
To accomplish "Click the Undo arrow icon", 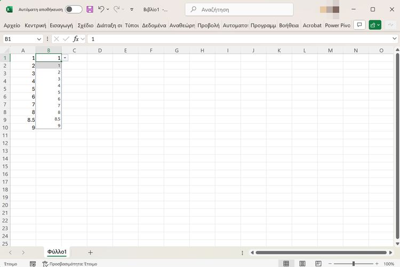I will tap(101, 10).
